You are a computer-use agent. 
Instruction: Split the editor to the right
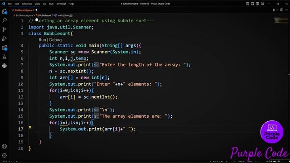point(282,10)
